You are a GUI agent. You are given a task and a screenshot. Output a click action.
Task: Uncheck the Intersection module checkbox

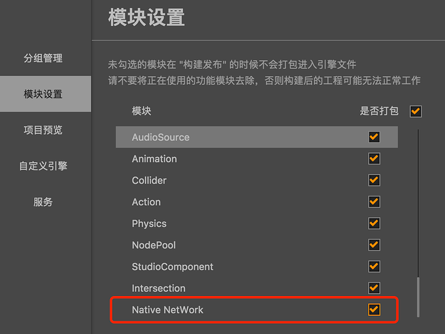(x=374, y=288)
